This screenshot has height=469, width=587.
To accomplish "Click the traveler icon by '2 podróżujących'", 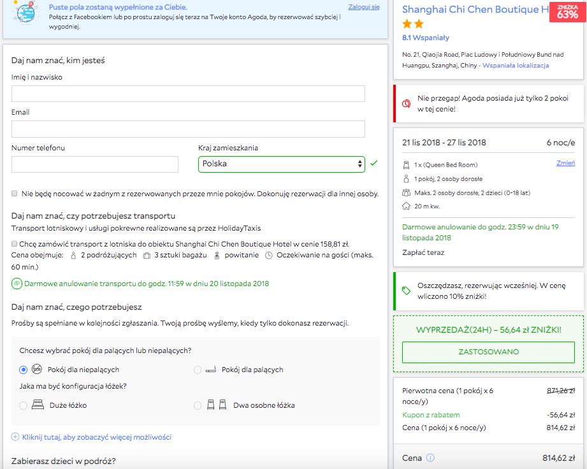I will pos(73,256).
